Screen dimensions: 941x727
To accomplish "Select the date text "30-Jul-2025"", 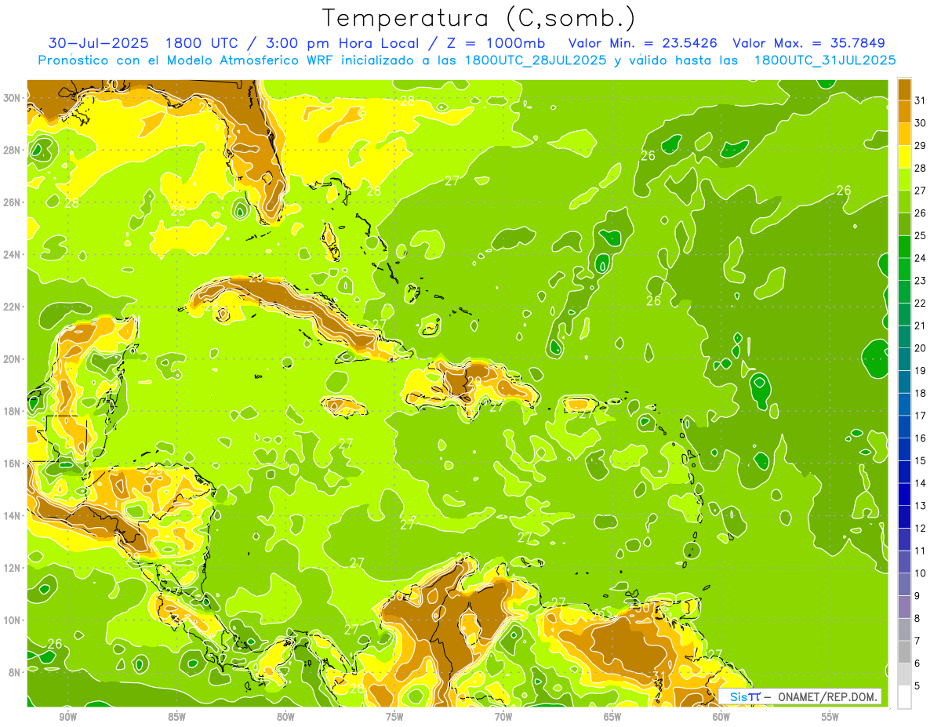I will [99, 43].
